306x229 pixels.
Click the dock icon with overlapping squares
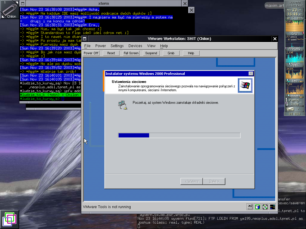9,219
